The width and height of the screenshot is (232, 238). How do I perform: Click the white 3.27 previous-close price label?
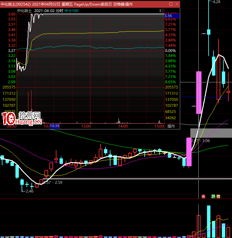(12, 50)
